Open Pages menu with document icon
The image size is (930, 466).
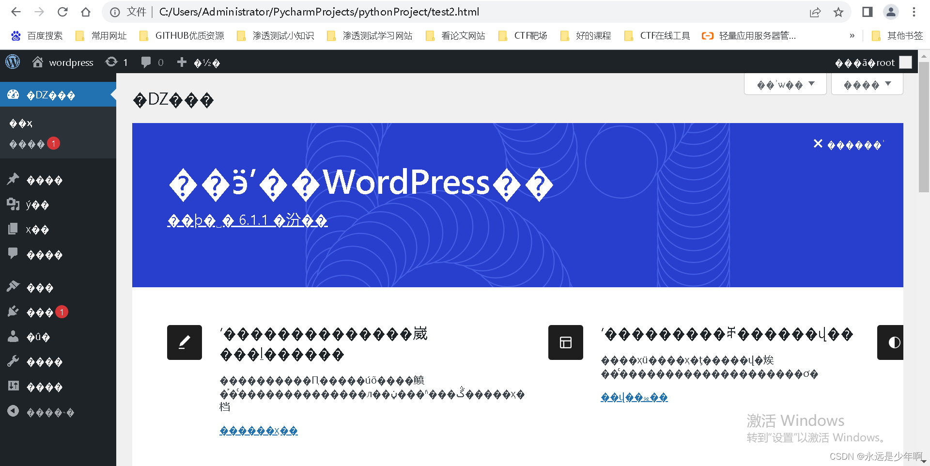(58, 230)
